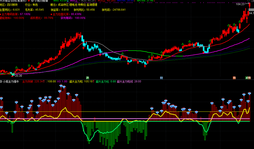Click the green 跌 event marker

(88, 78)
